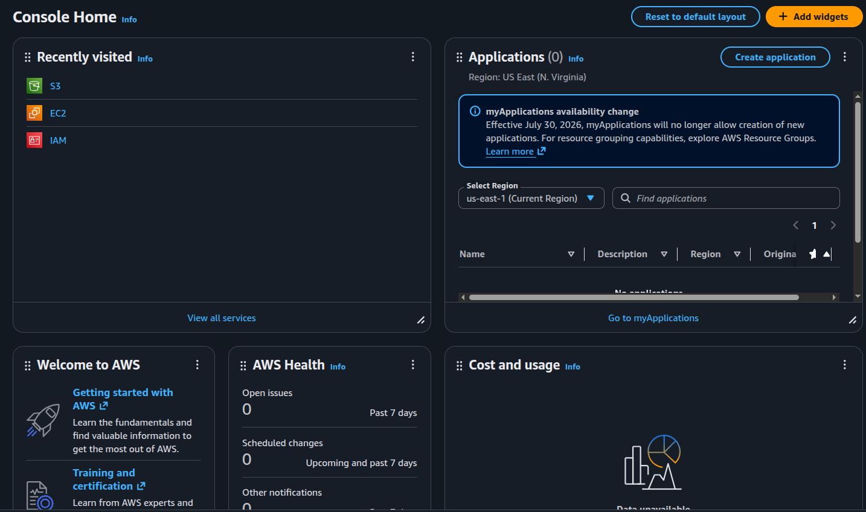Click Create application button
Image resolution: width=866 pixels, height=512 pixels.
coord(775,57)
